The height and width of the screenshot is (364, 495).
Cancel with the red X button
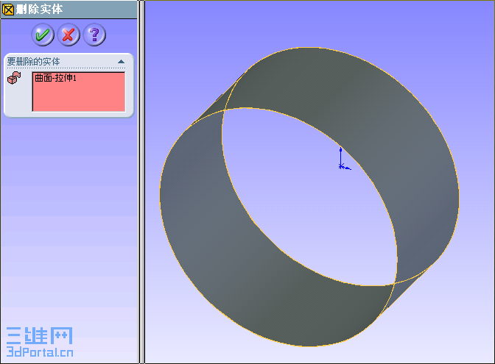point(69,35)
